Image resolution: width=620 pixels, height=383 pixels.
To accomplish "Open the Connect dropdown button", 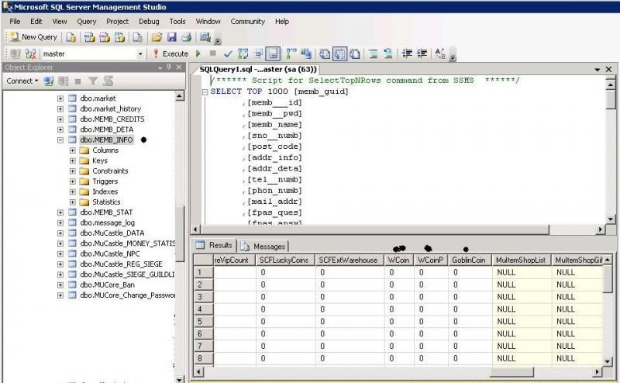I will [x=22, y=81].
